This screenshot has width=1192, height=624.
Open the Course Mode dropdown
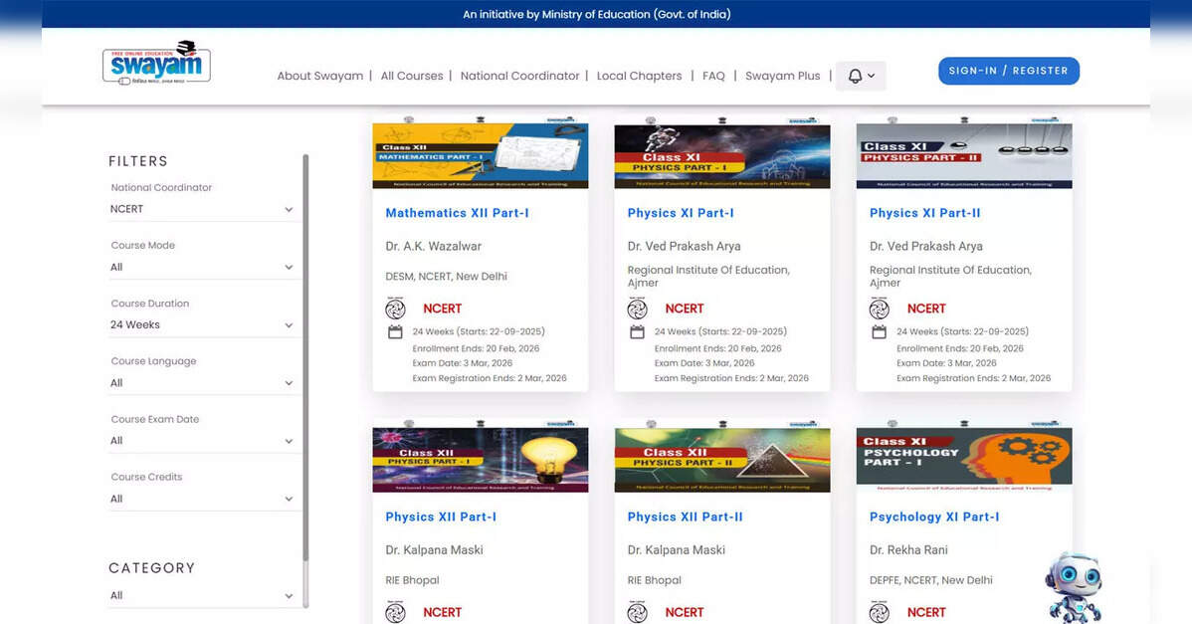tap(202, 267)
